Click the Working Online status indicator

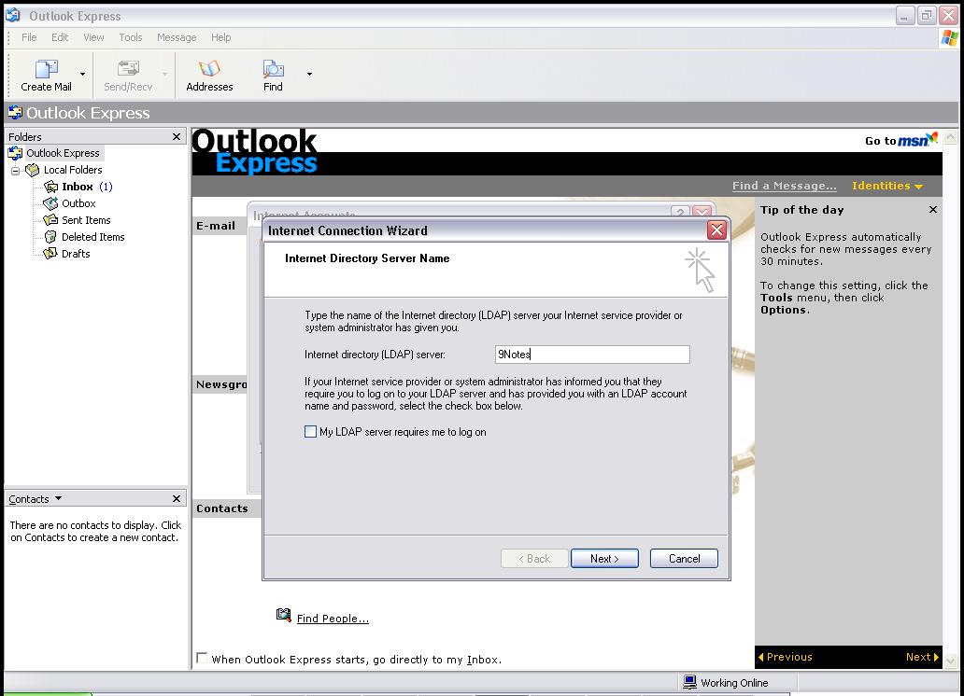(726, 683)
